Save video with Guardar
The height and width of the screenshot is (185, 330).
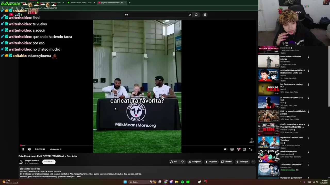pyautogui.click(x=226, y=162)
